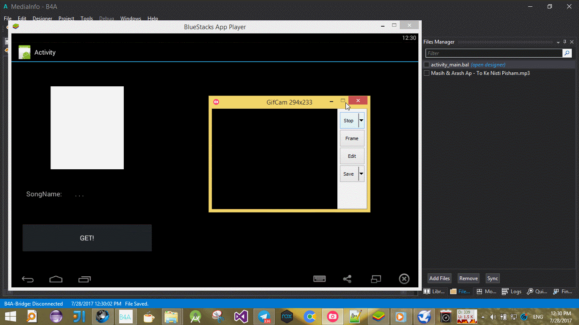
Task: Check the activity_main.bal file checkbox
Action: 427,65
